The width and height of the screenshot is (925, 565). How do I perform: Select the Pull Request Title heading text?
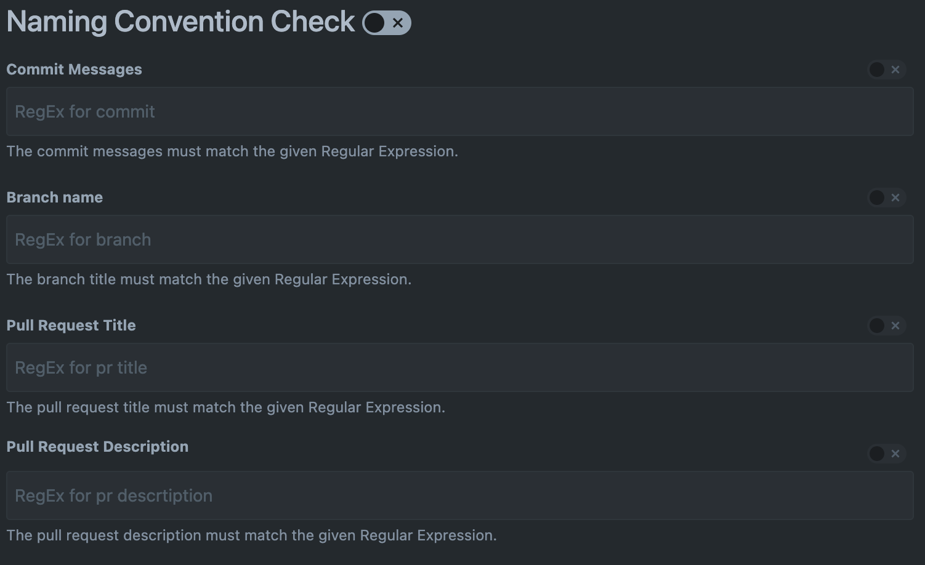coord(71,326)
